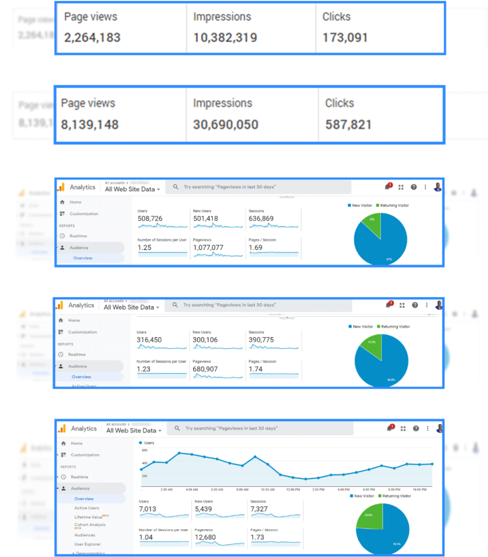The width and height of the screenshot is (488, 557).
Task: Select Overview in the 508,726 users panel sidebar
Action: [x=83, y=258]
